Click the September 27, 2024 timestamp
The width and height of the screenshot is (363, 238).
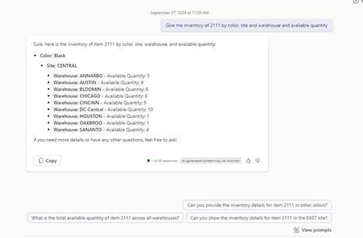point(180,13)
